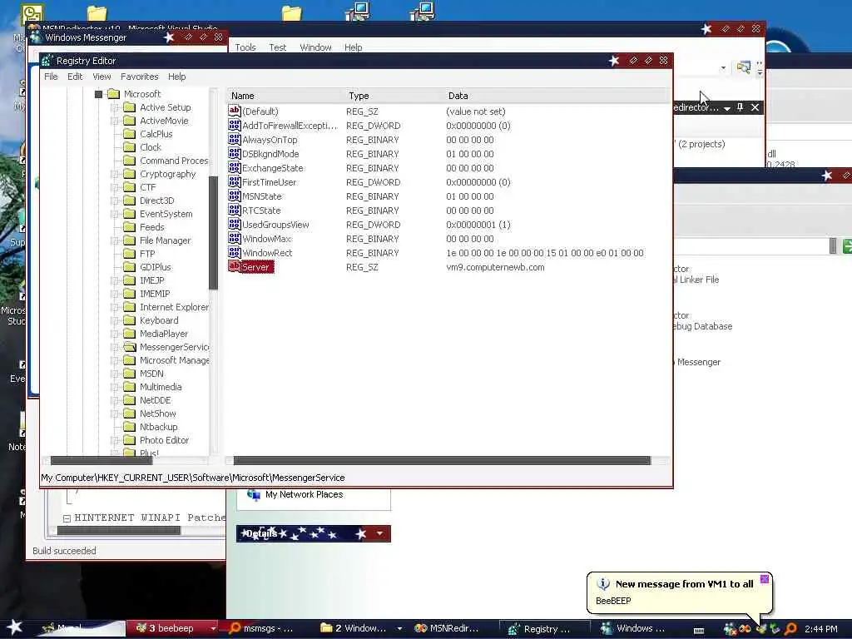Click the FirstTimeUser value icon
Viewport: 852px width, 639px height.
[x=234, y=181]
